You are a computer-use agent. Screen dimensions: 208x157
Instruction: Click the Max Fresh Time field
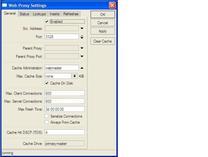click(64, 109)
